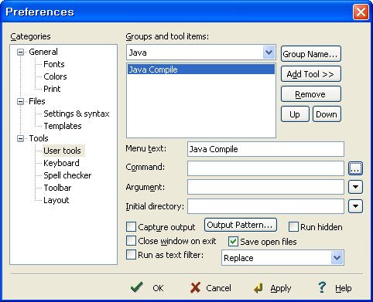Collapse the General tree node
This screenshot has width=373, height=302.
coord(20,53)
